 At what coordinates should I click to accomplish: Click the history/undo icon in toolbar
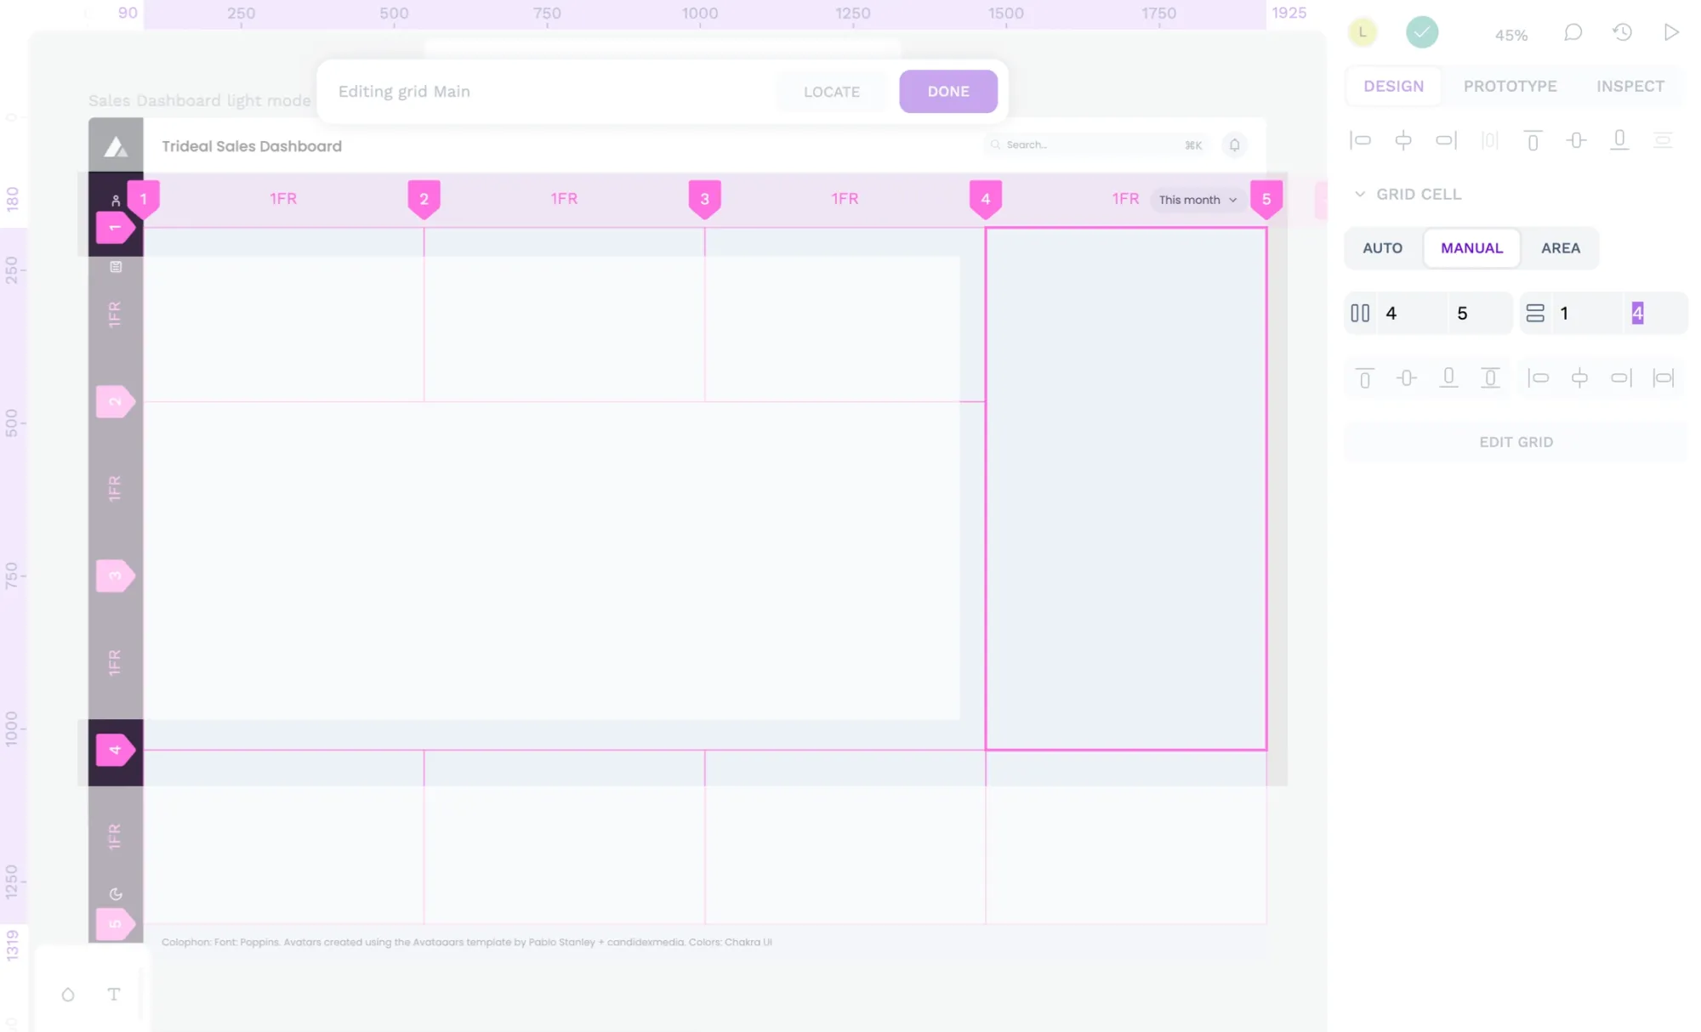coord(1624,33)
